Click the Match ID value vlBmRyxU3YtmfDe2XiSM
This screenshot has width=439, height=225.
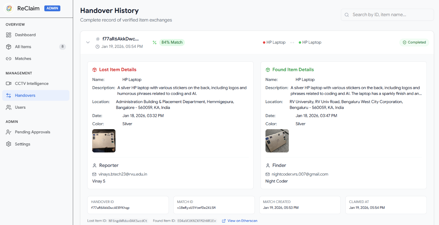(x=196, y=208)
